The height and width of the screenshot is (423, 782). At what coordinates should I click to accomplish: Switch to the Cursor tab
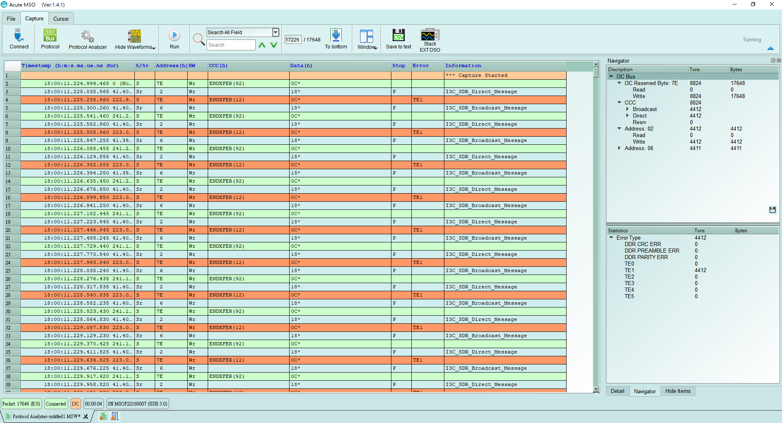coord(61,19)
